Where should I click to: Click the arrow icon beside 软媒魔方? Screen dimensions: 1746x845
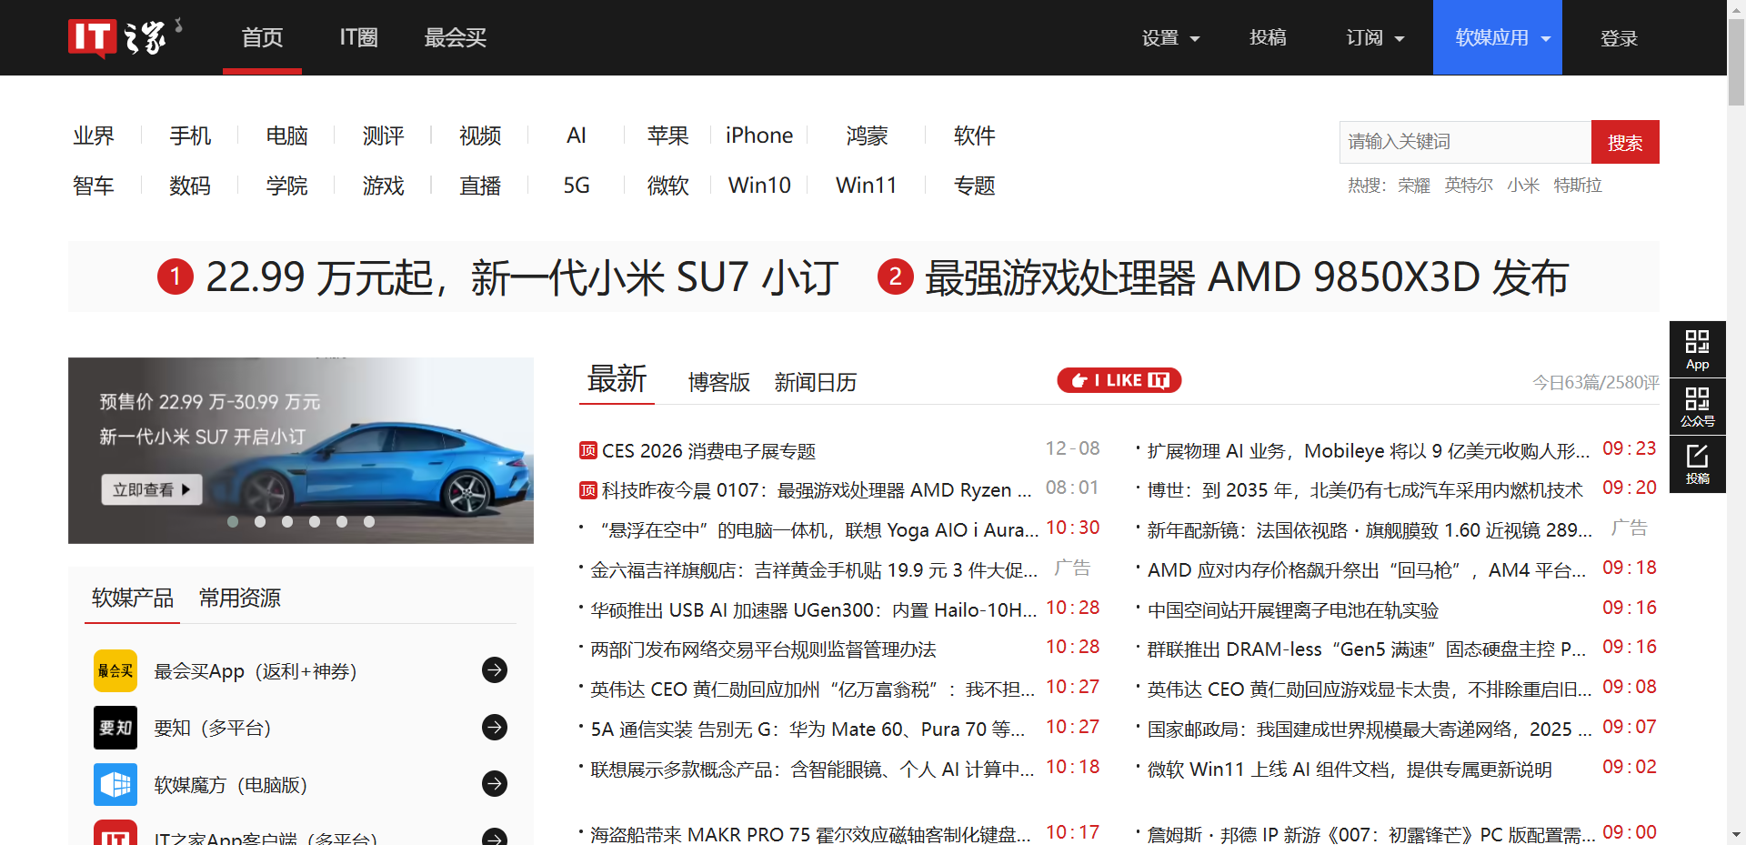click(x=494, y=783)
